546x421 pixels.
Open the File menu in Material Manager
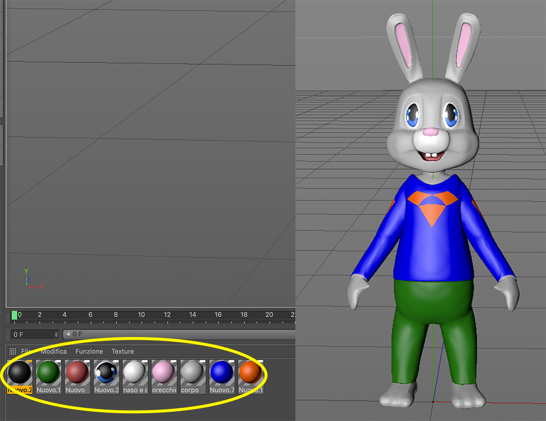click(26, 351)
